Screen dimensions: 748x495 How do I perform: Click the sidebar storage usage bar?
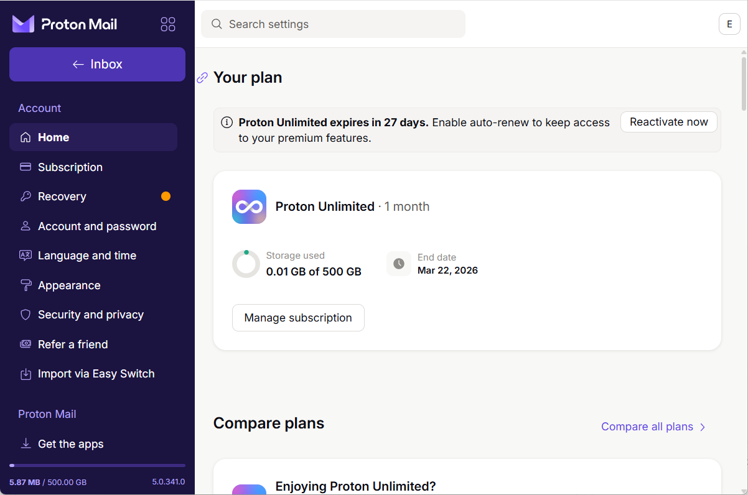tap(97, 465)
